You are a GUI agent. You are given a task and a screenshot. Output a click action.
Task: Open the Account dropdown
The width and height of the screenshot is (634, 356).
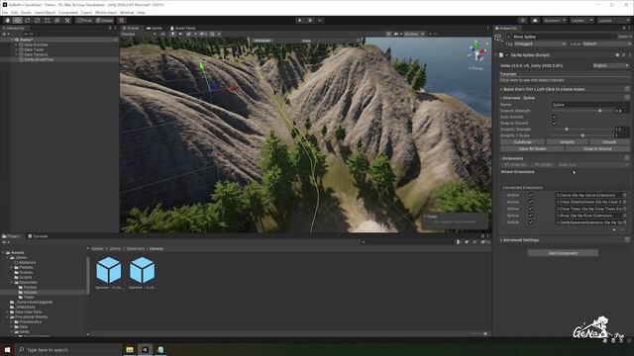click(x=555, y=20)
